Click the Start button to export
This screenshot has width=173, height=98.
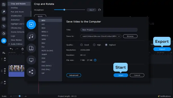(x=121, y=75)
